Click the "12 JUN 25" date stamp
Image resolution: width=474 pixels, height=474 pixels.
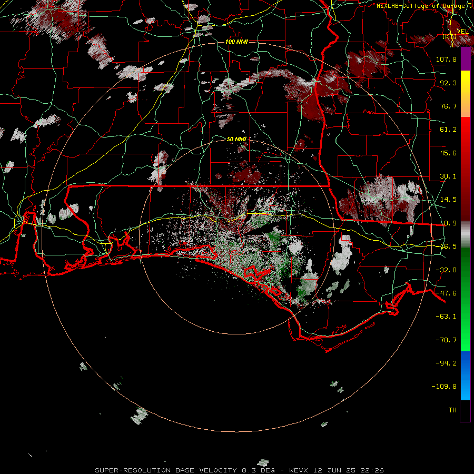click(x=335, y=470)
